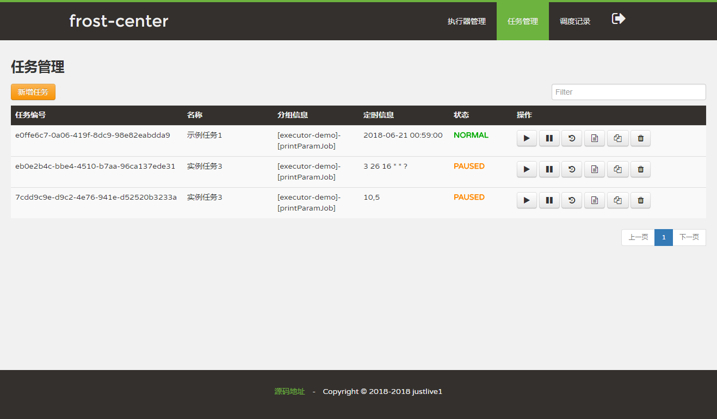
Task: Go to 上一页 in pagination
Action: click(x=638, y=237)
